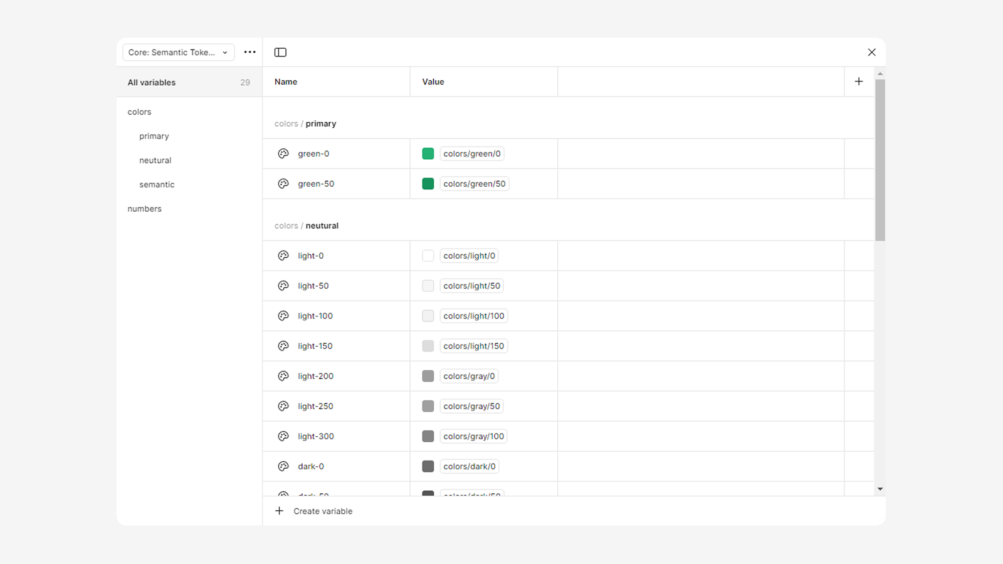Select the primary group in the sidebar
The height and width of the screenshot is (564, 1003).
(154, 136)
